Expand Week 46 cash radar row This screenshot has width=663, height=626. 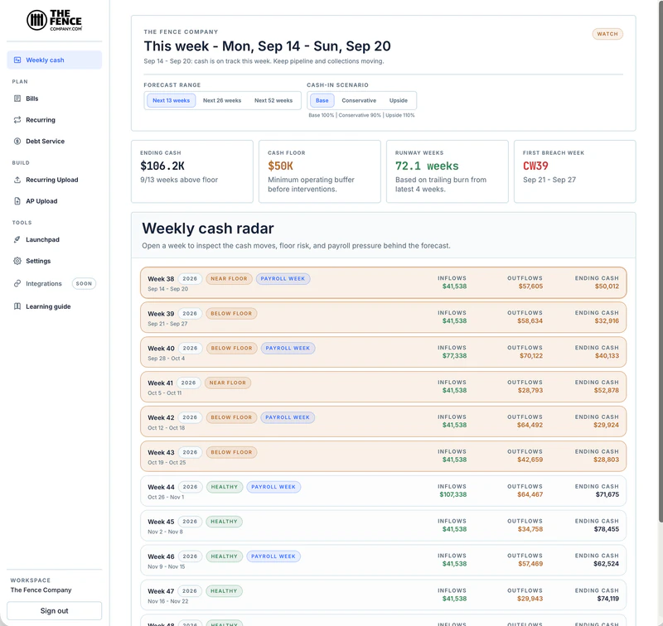point(383,561)
